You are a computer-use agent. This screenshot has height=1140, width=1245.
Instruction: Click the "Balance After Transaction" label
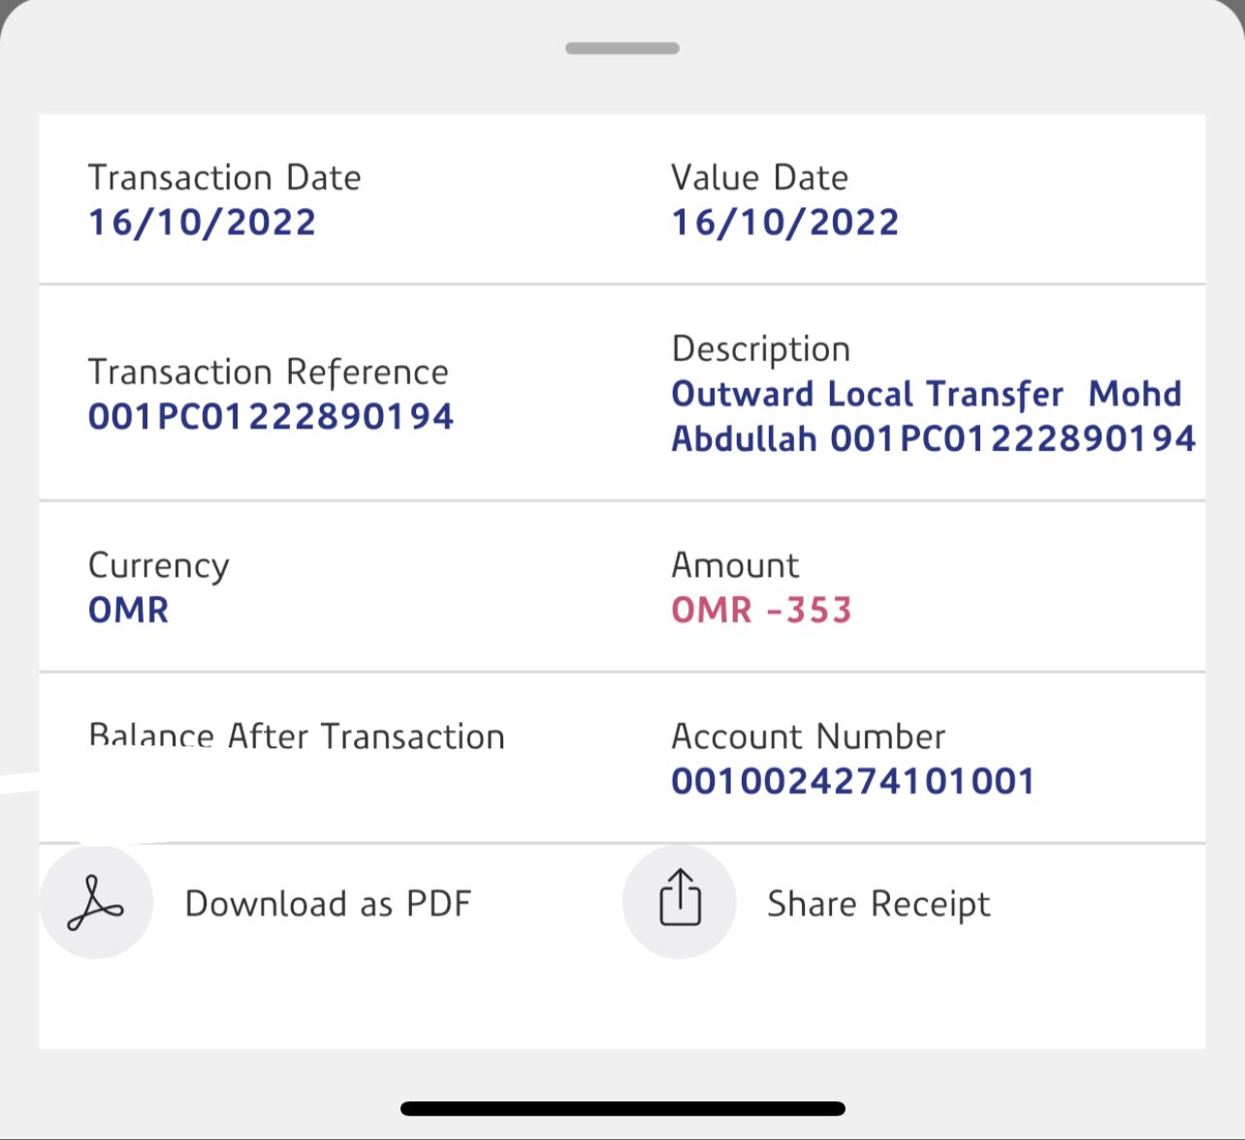[296, 737]
